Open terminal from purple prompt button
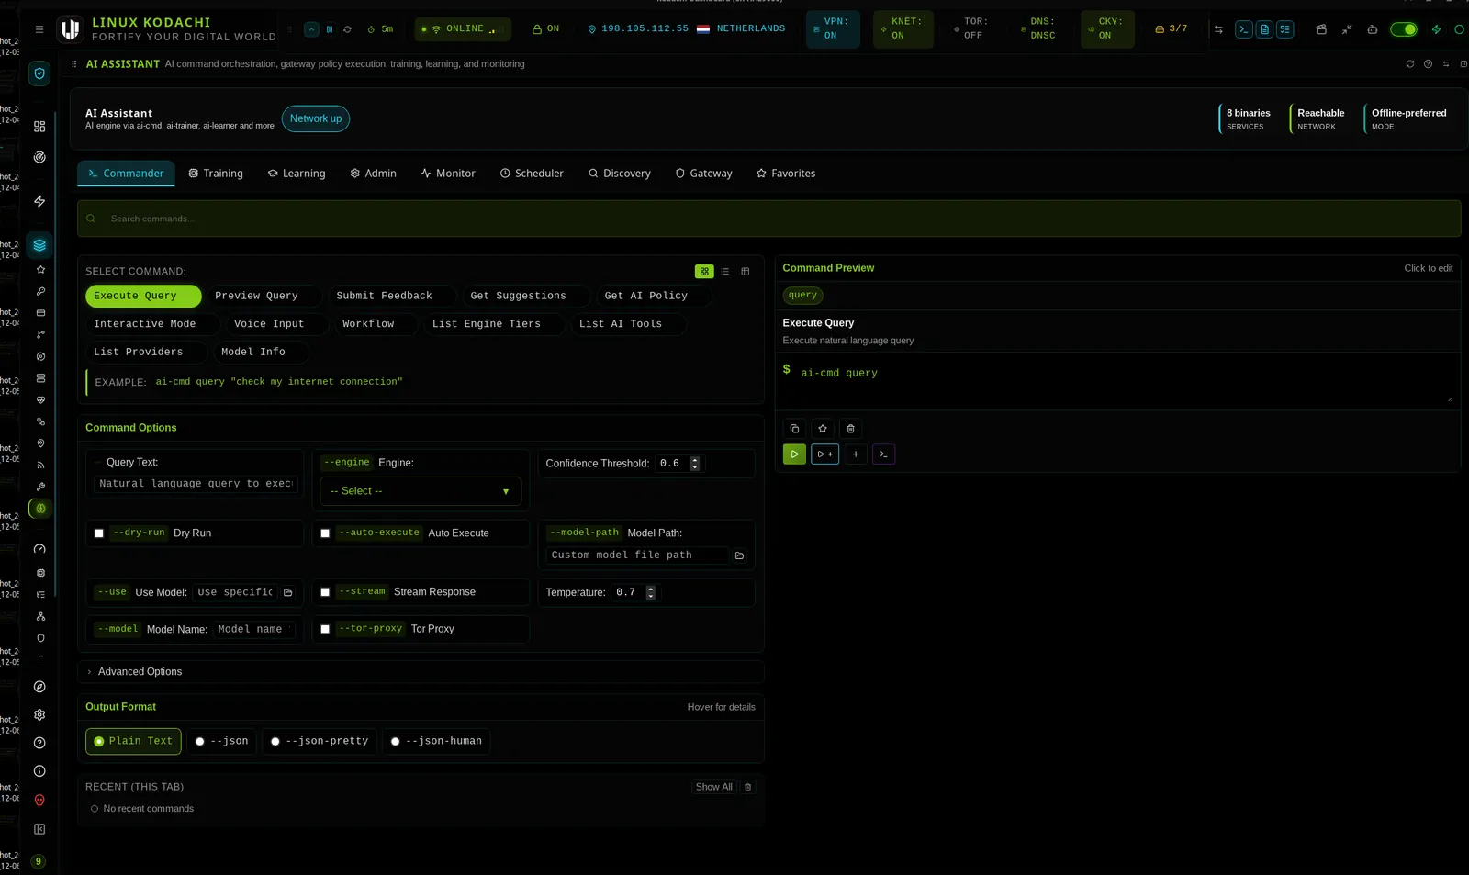The width and height of the screenshot is (1469, 875). pyautogui.click(x=883, y=454)
